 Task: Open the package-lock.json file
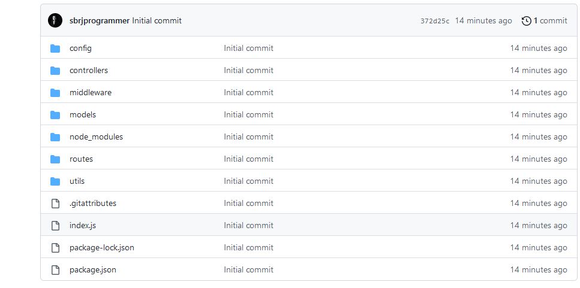click(101, 247)
